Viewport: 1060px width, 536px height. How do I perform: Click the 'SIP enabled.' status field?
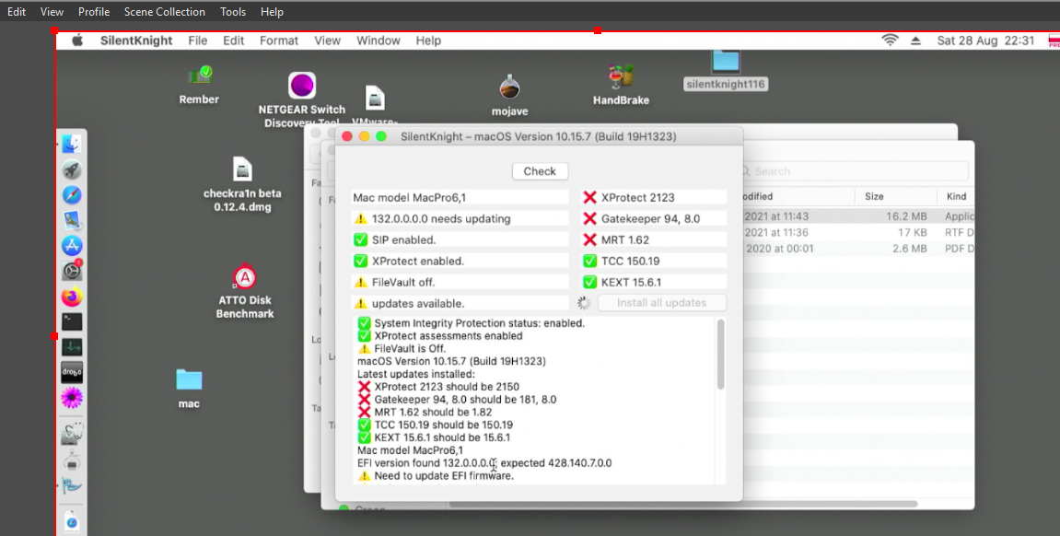point(460,239)
